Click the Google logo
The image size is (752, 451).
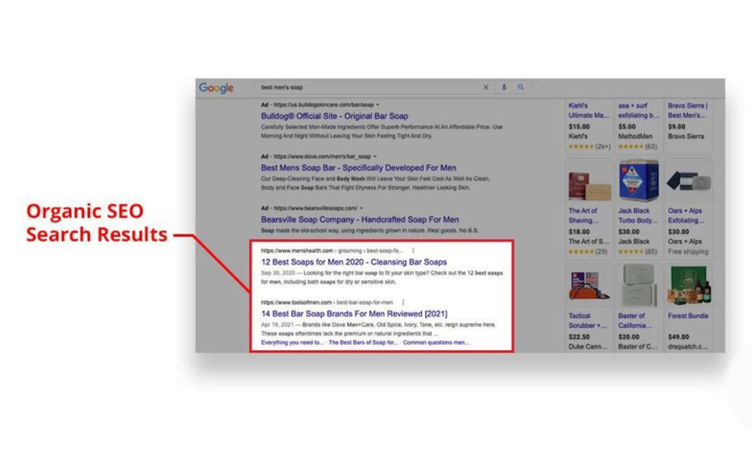216,88
